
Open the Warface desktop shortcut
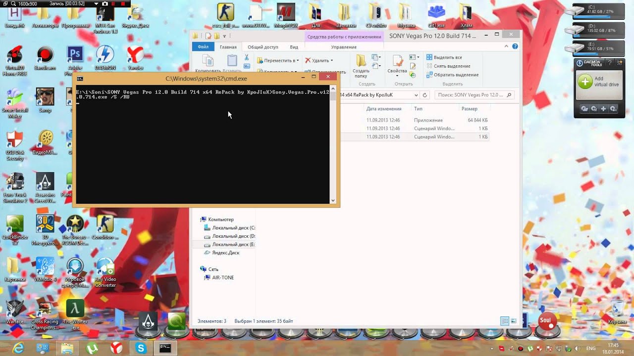15,312
